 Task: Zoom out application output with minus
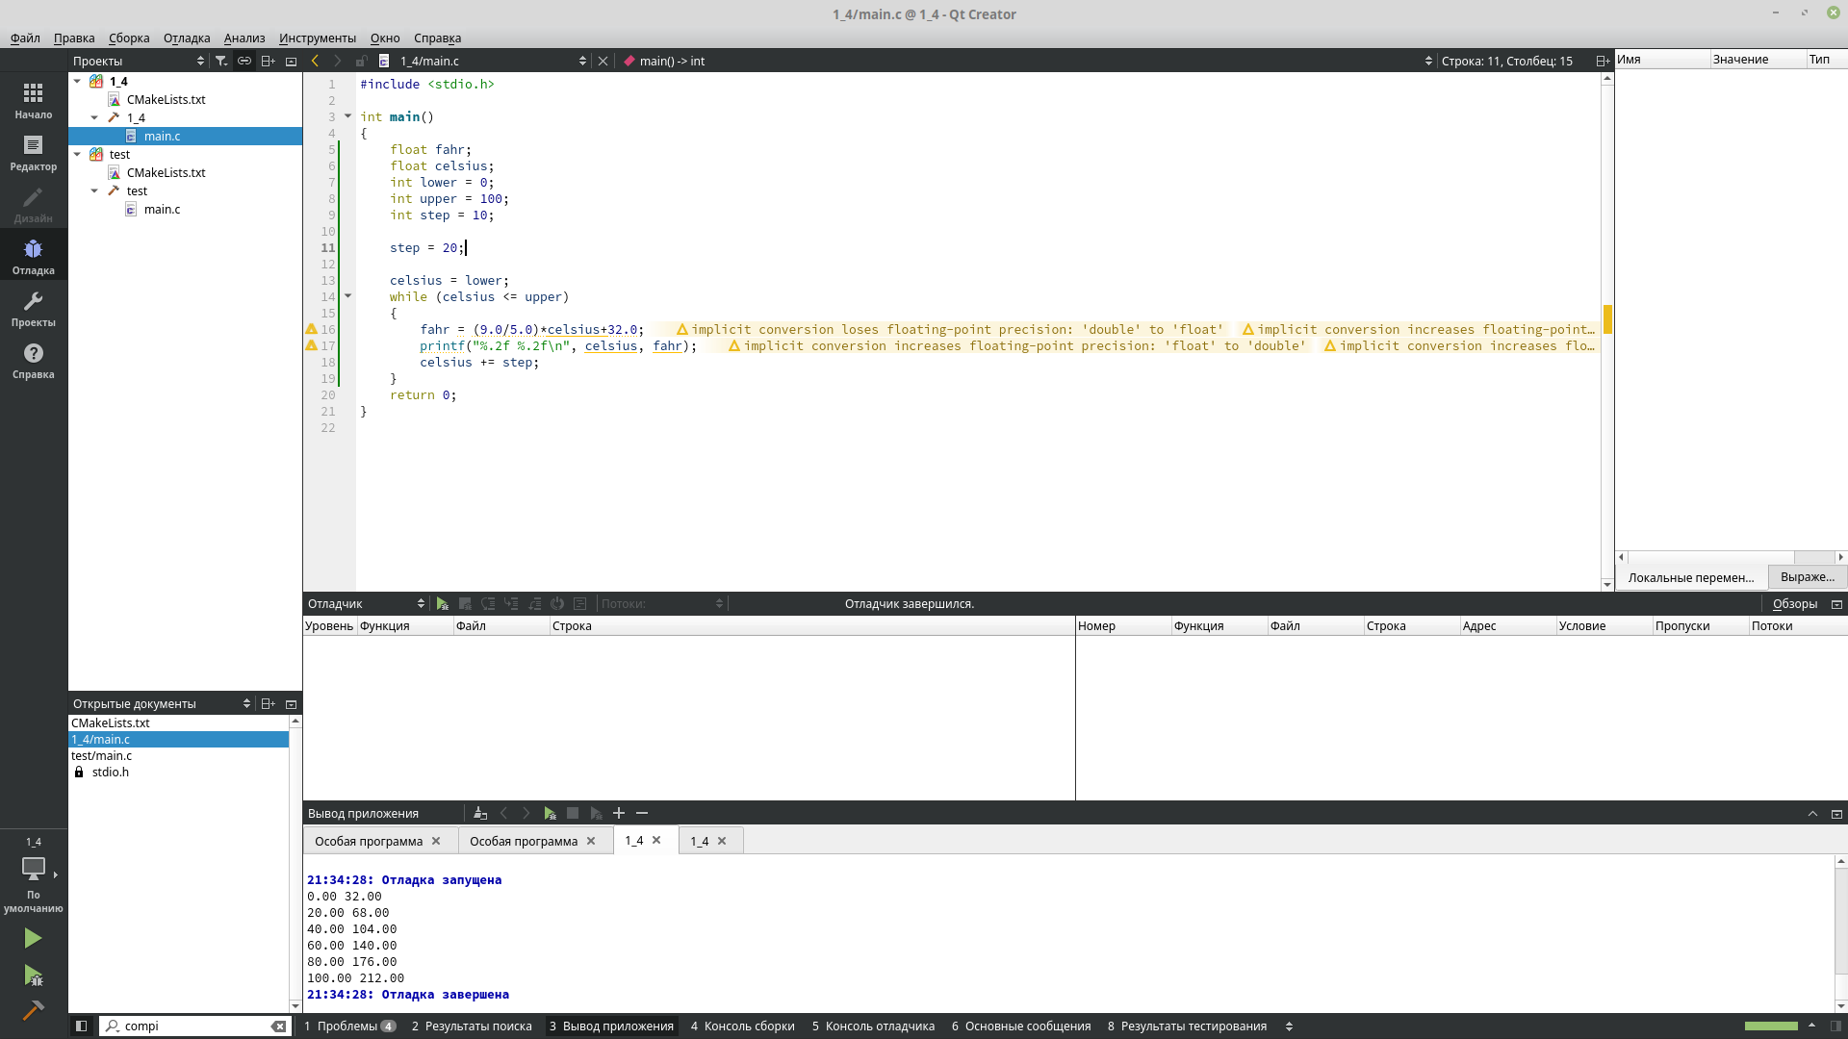[642, 813]
